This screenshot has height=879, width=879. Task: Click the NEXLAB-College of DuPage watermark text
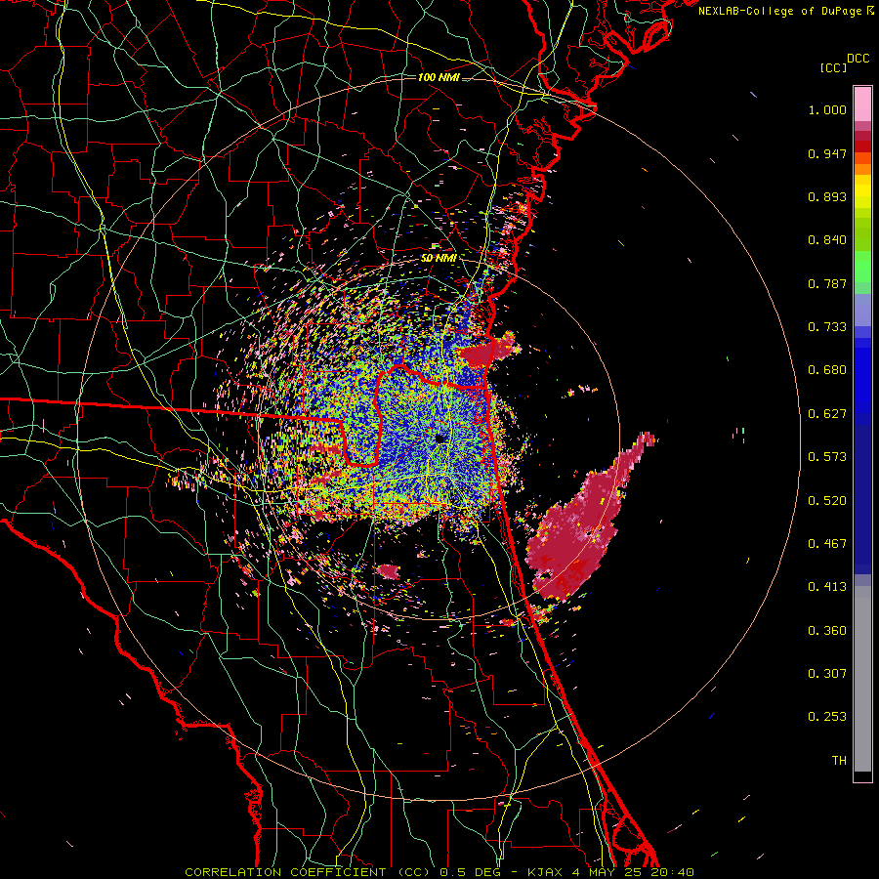click(780, 11)
